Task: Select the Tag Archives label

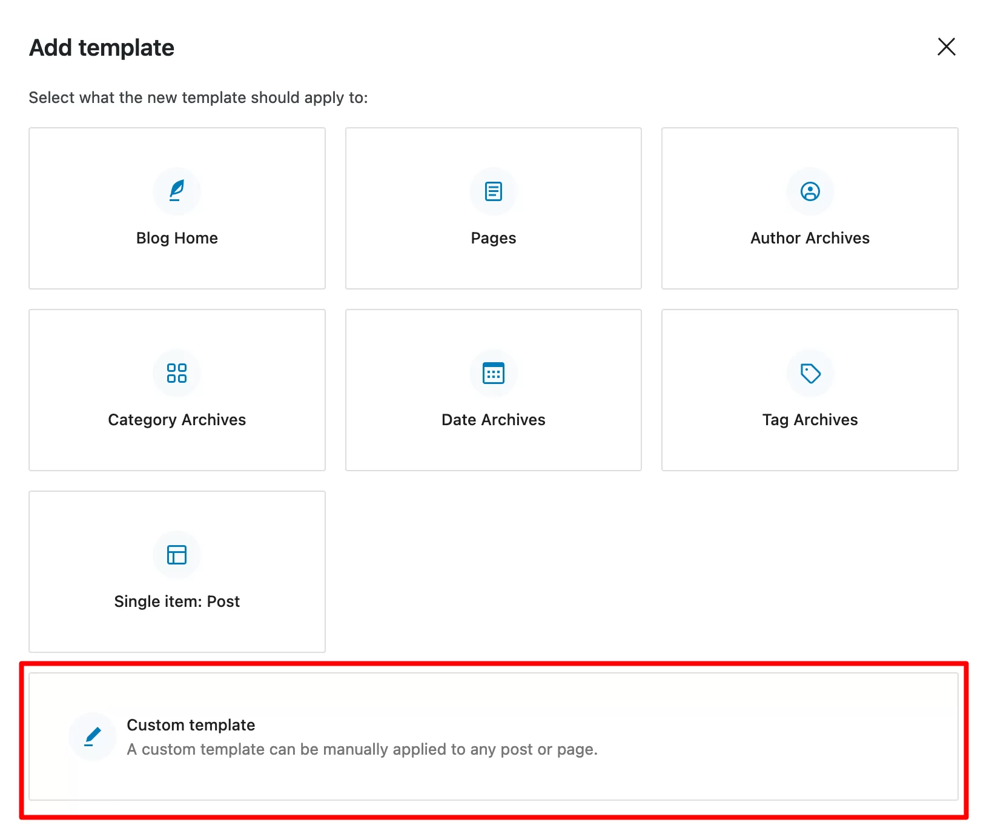Action: [810, 420]
